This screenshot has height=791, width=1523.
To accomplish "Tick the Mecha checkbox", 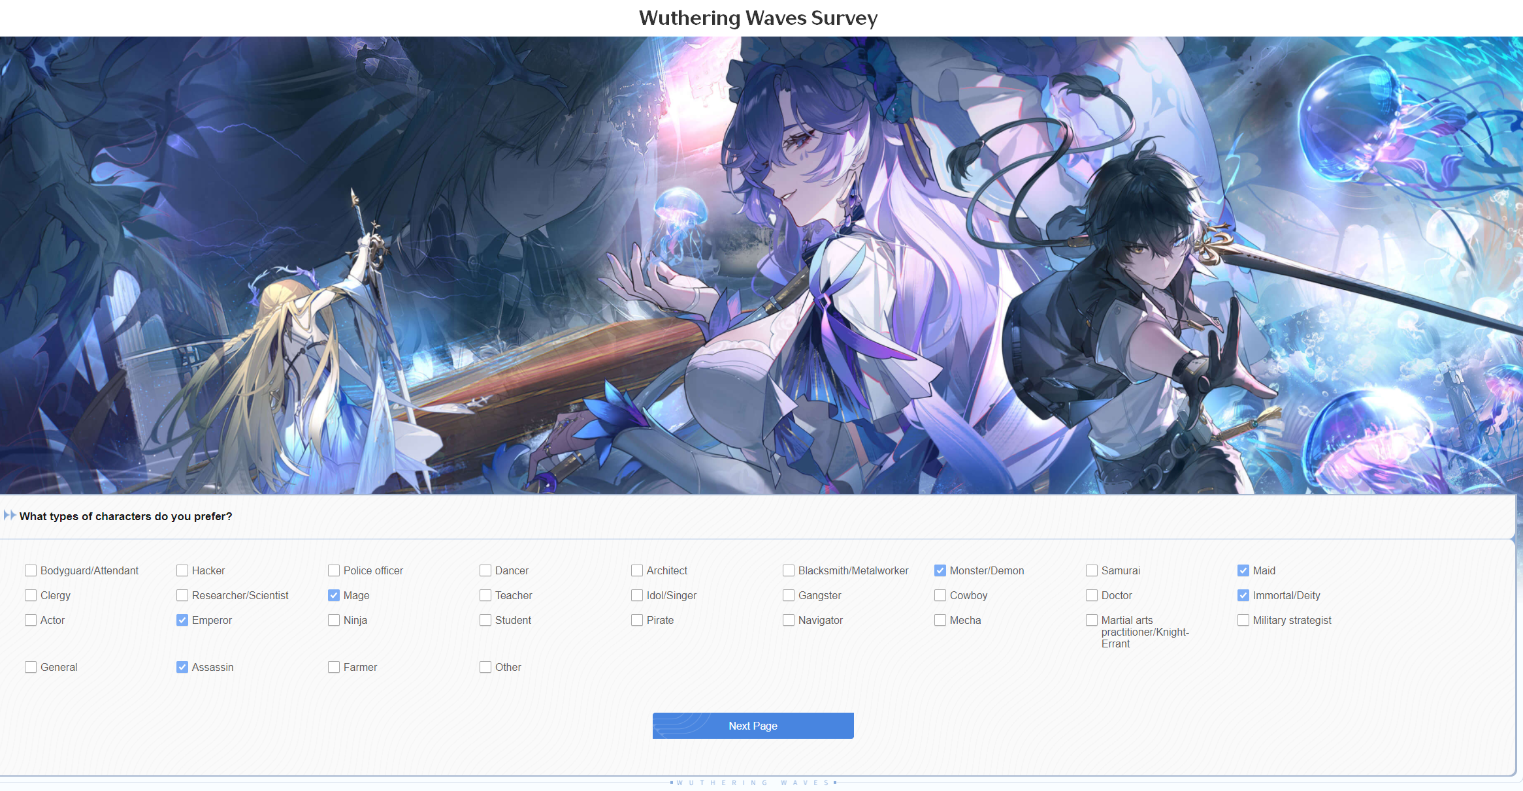I will click(x=940, y=620).
